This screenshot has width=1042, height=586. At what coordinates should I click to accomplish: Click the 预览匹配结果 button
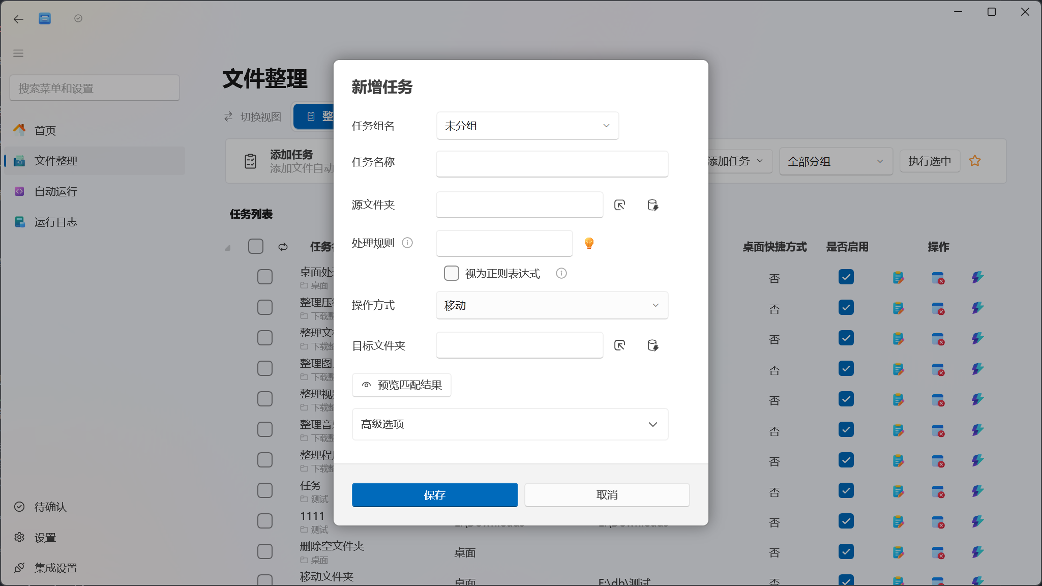click(x=402, y=385)
